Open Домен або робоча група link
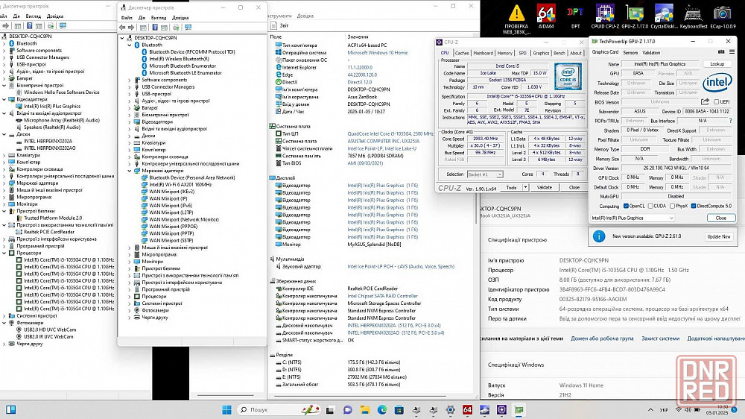Image resolution: width=745 pixels, height=419 pixels. pyautogui.click(x=602, y=338)
